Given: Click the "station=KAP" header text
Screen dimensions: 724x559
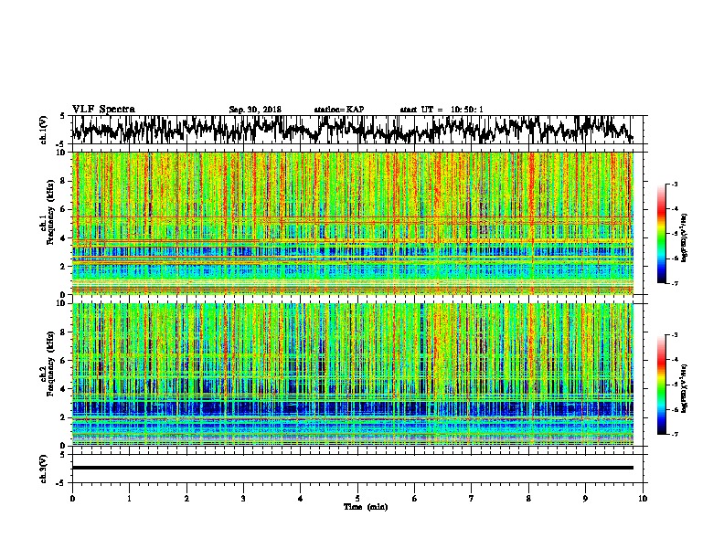Looking at the screenshot, I should pyautogui.click(x=339, y=110).
